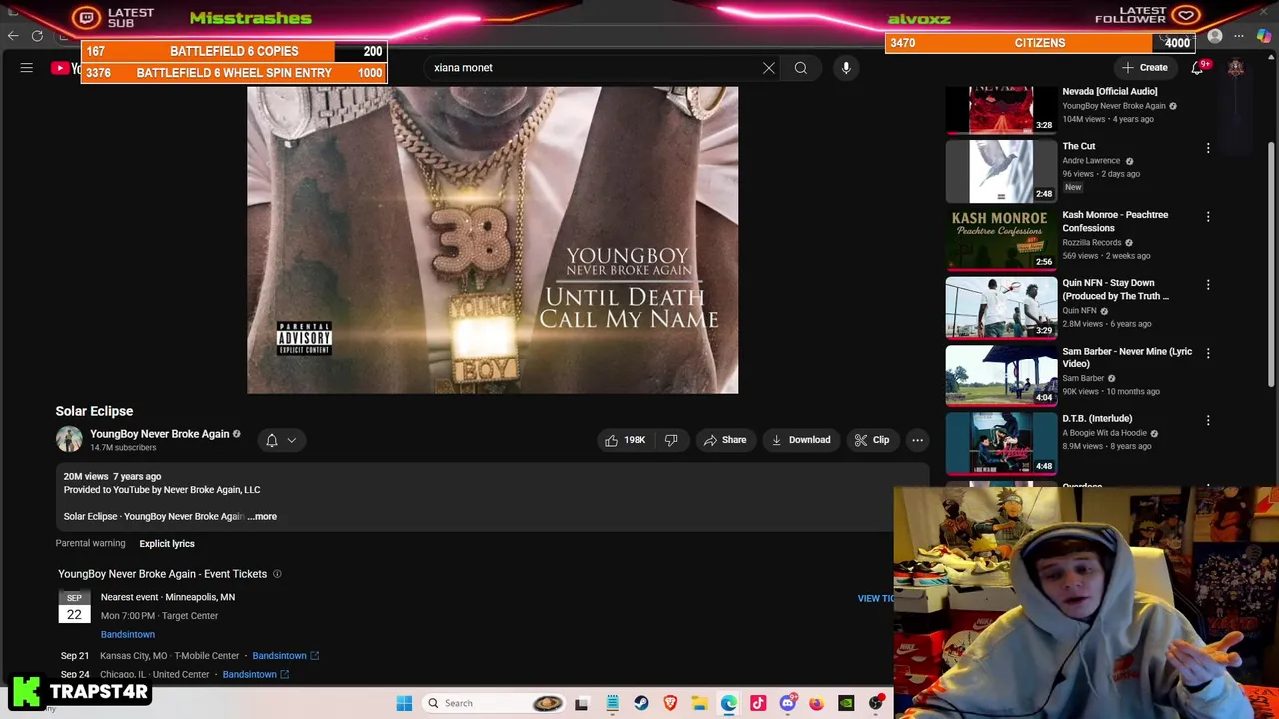This screenshot has width=1279, height=719.
Task: Open the account avatar menu
Action: point(1236,68)
